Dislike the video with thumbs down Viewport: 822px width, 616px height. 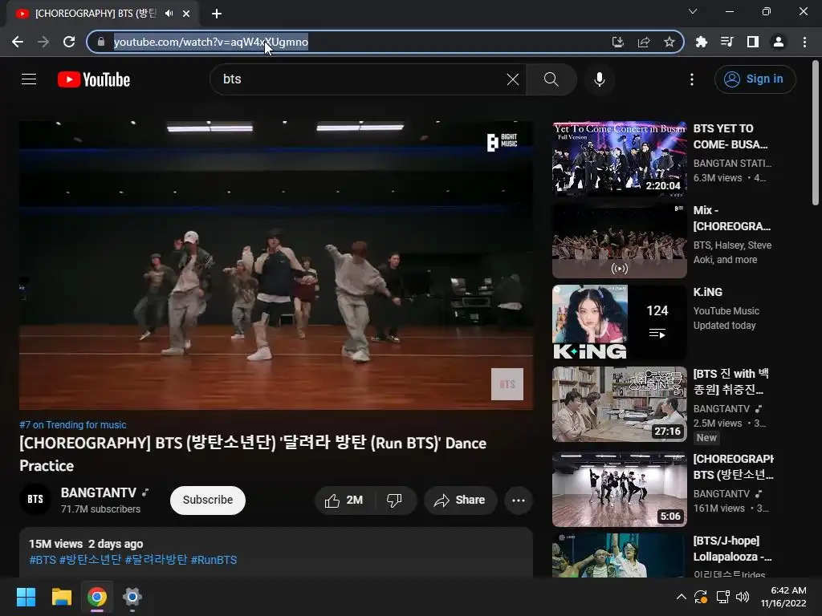coord(394,500)
